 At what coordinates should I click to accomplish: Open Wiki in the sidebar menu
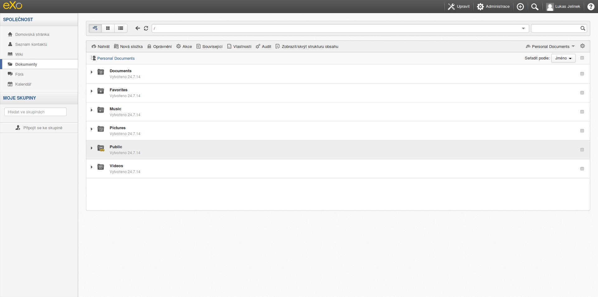[x=19, y=54]
